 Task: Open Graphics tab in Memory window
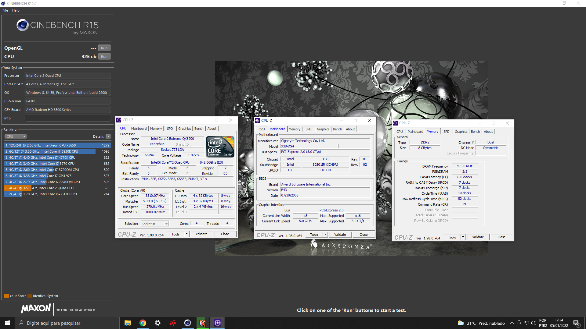[x=461, y=132]
